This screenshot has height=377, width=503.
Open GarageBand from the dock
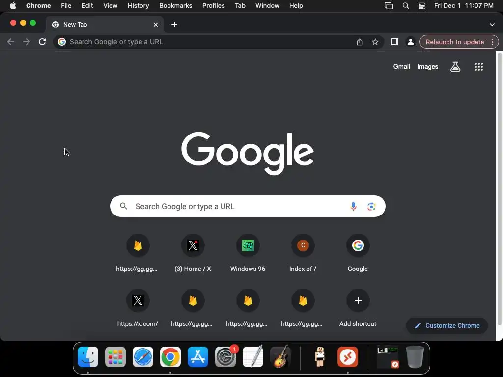(x=280, y=357)
